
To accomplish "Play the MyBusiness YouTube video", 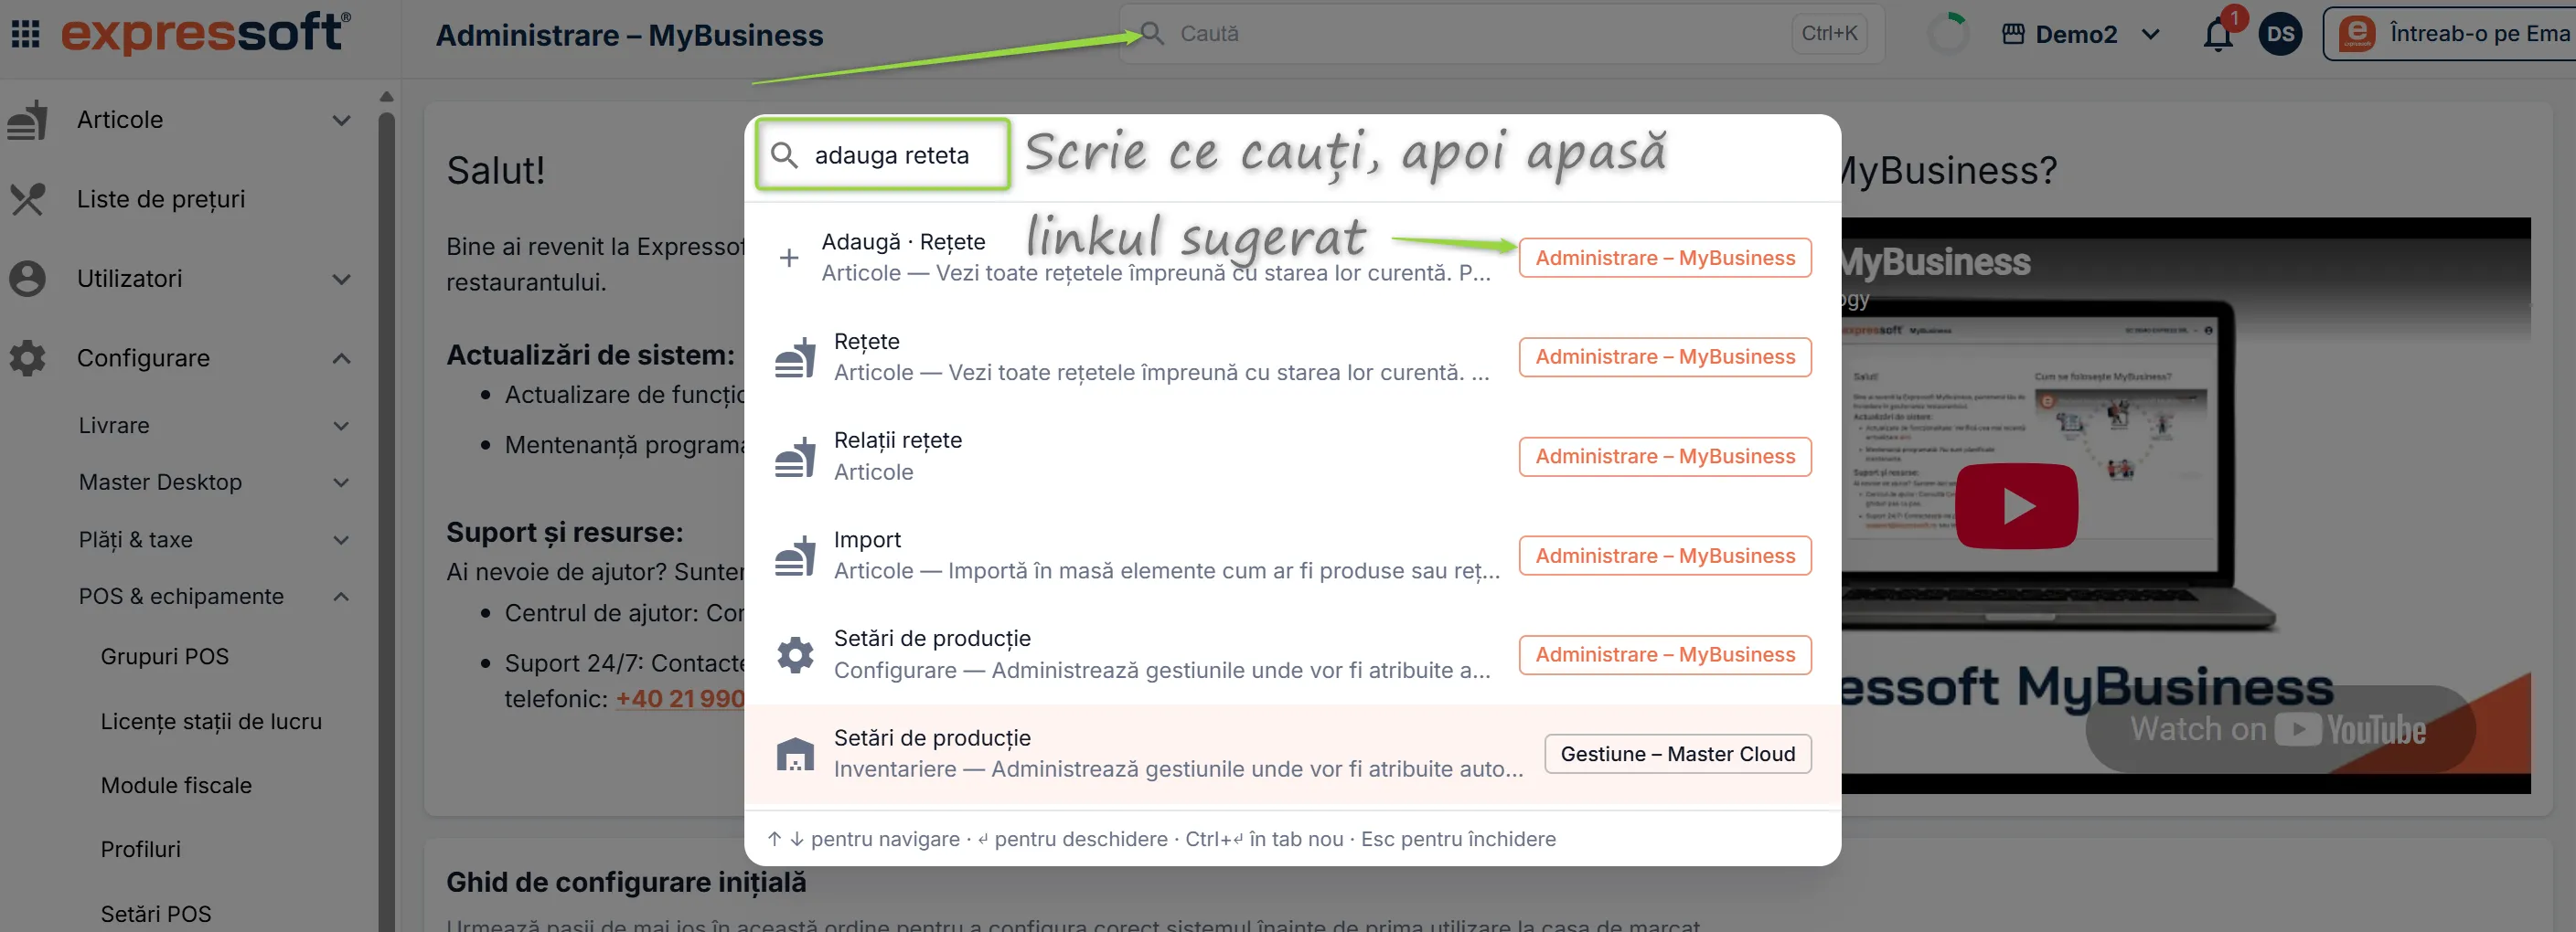I will coord(2016,506).
